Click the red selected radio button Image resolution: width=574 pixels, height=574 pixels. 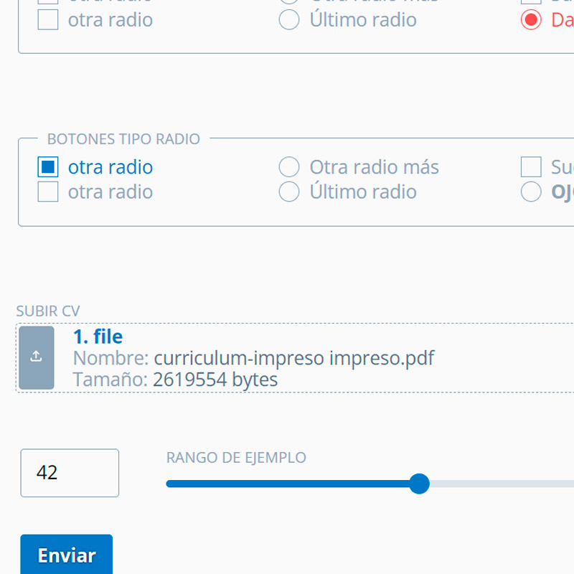(531, 19)
